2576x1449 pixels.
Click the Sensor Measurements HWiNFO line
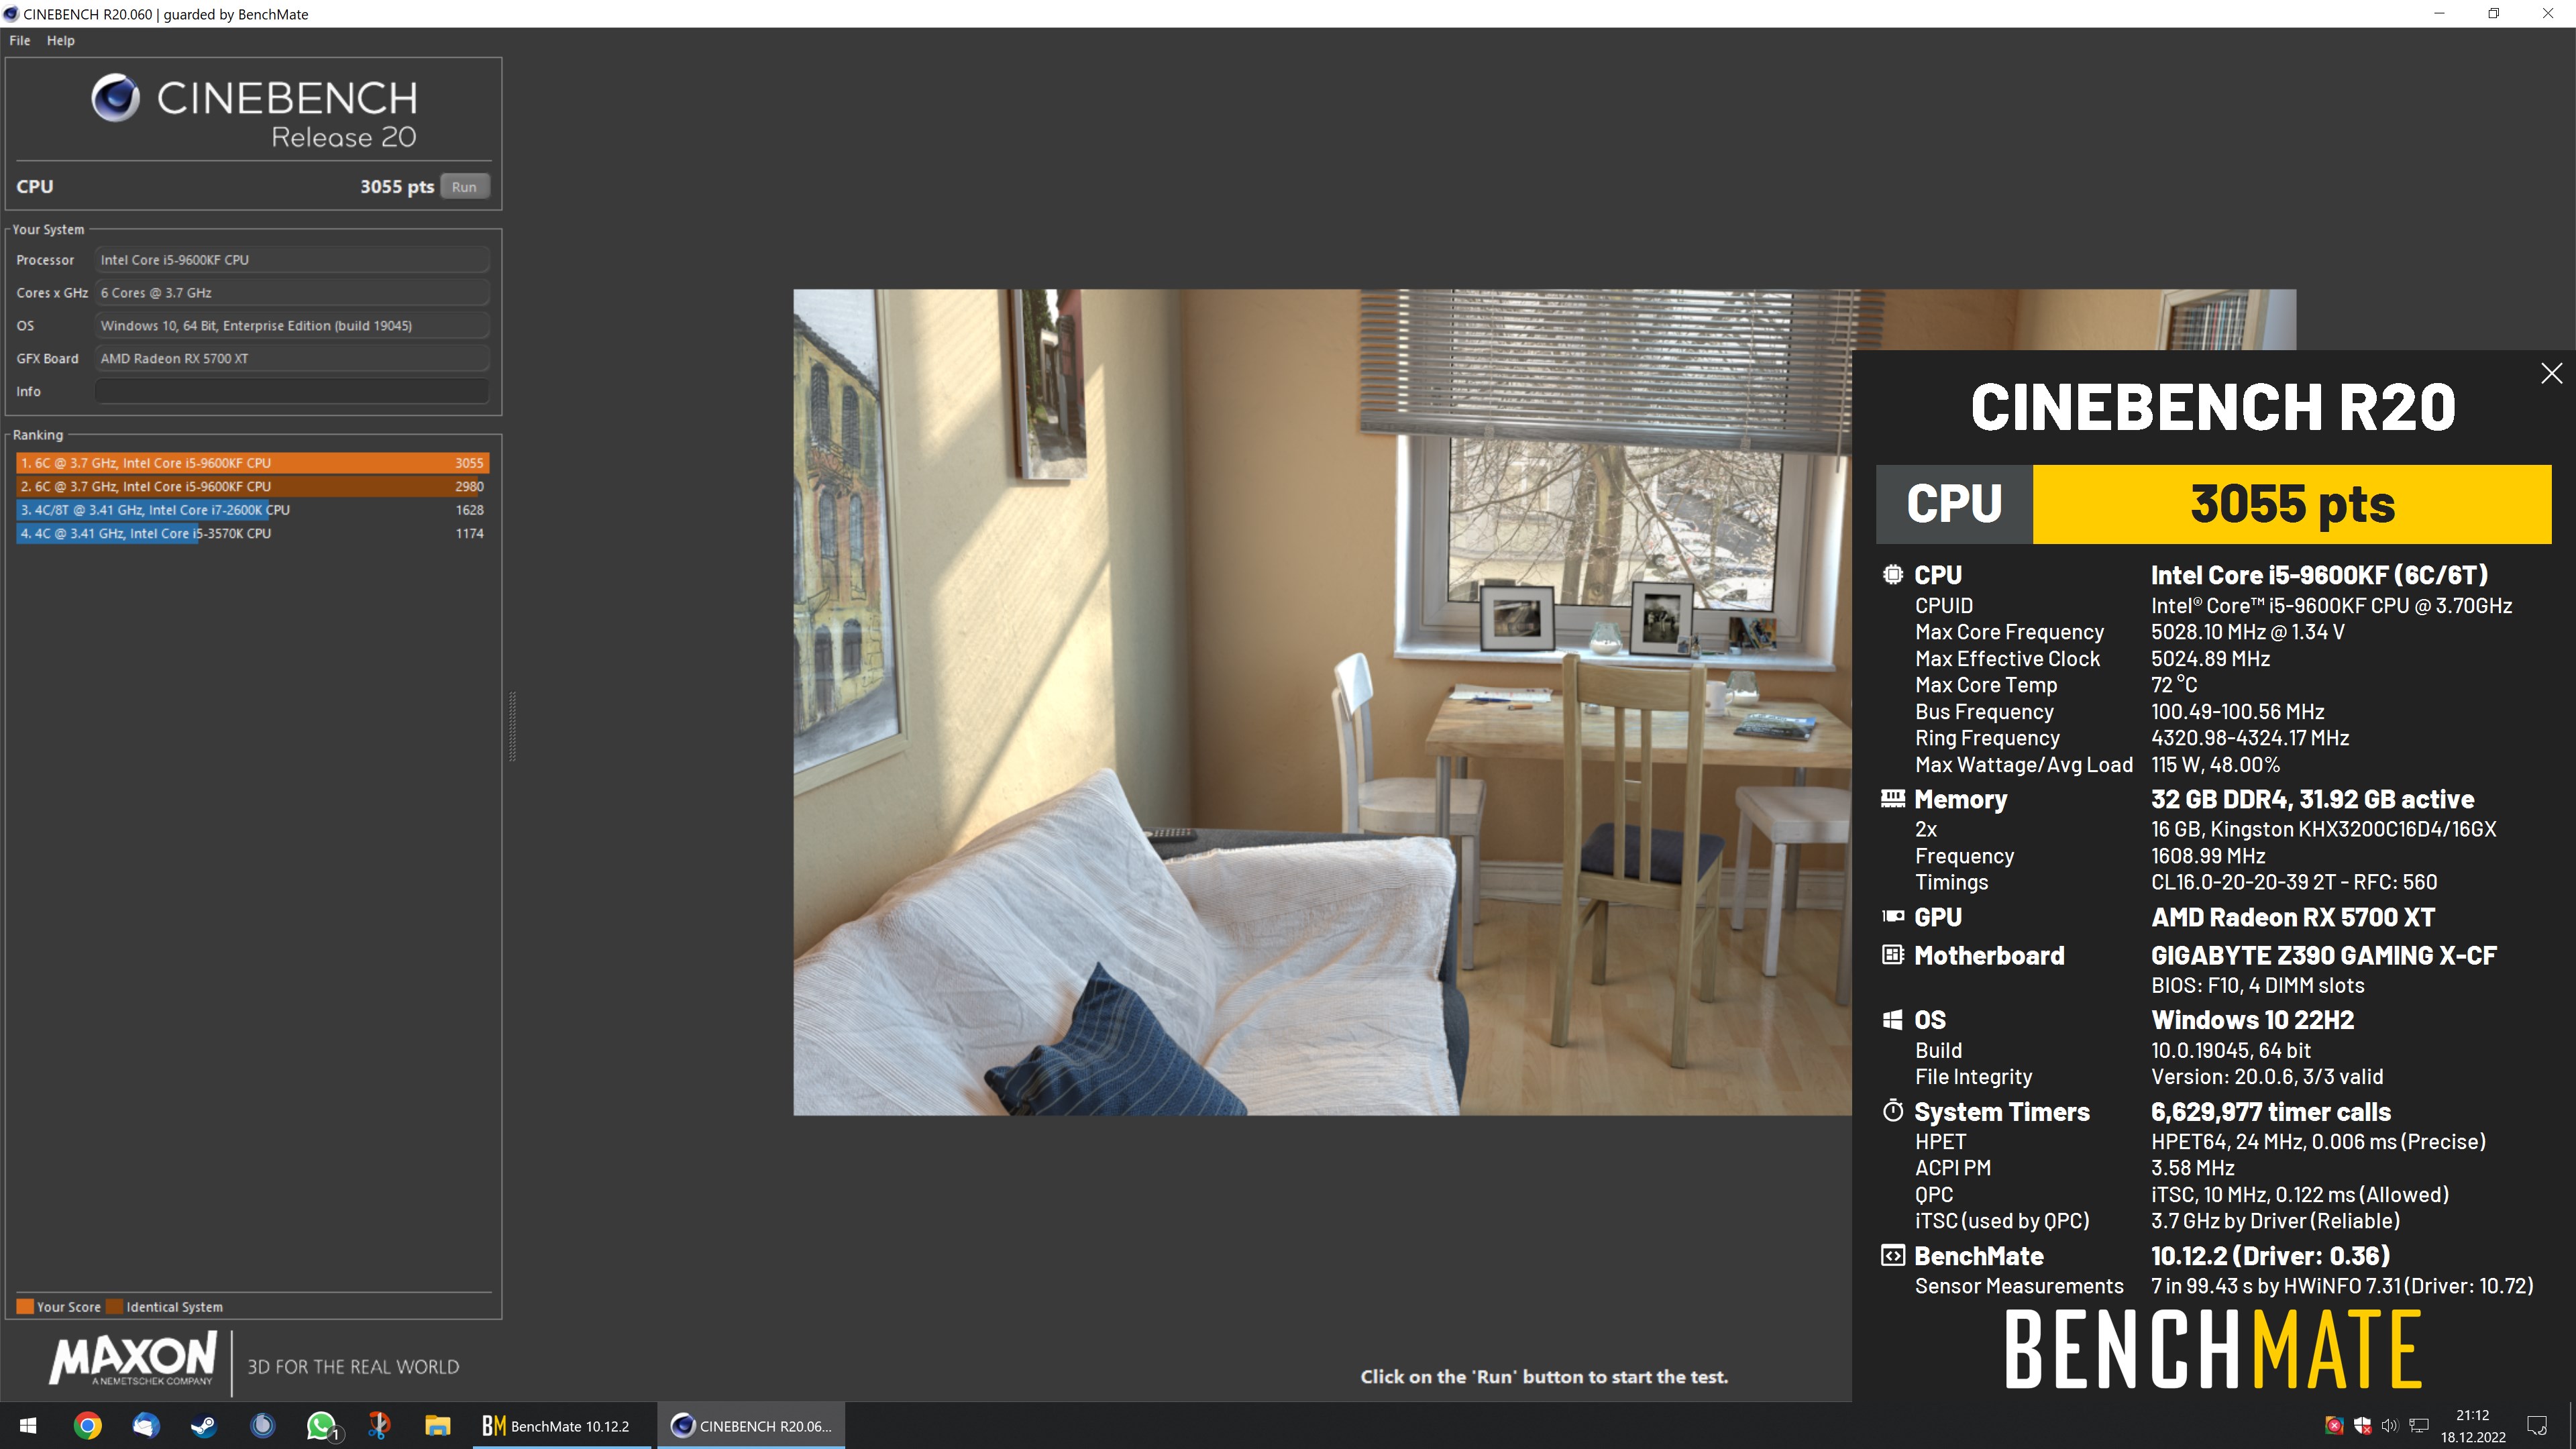point(2342,1286)
